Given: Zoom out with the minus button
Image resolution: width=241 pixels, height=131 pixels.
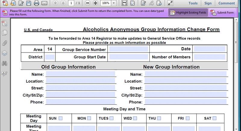Looking at the screenshot, I should 87,3.
